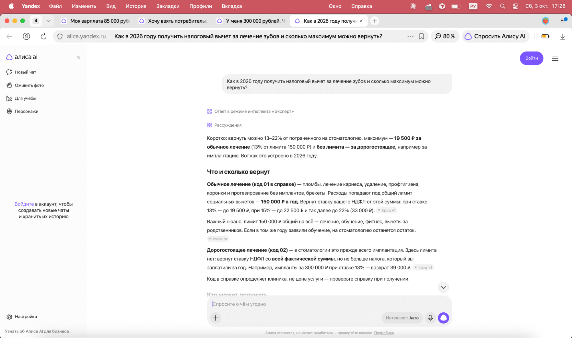Switch to tab Хочу взять потребительс
Viewport: 572px width, 338px height.
click(173, 21)
